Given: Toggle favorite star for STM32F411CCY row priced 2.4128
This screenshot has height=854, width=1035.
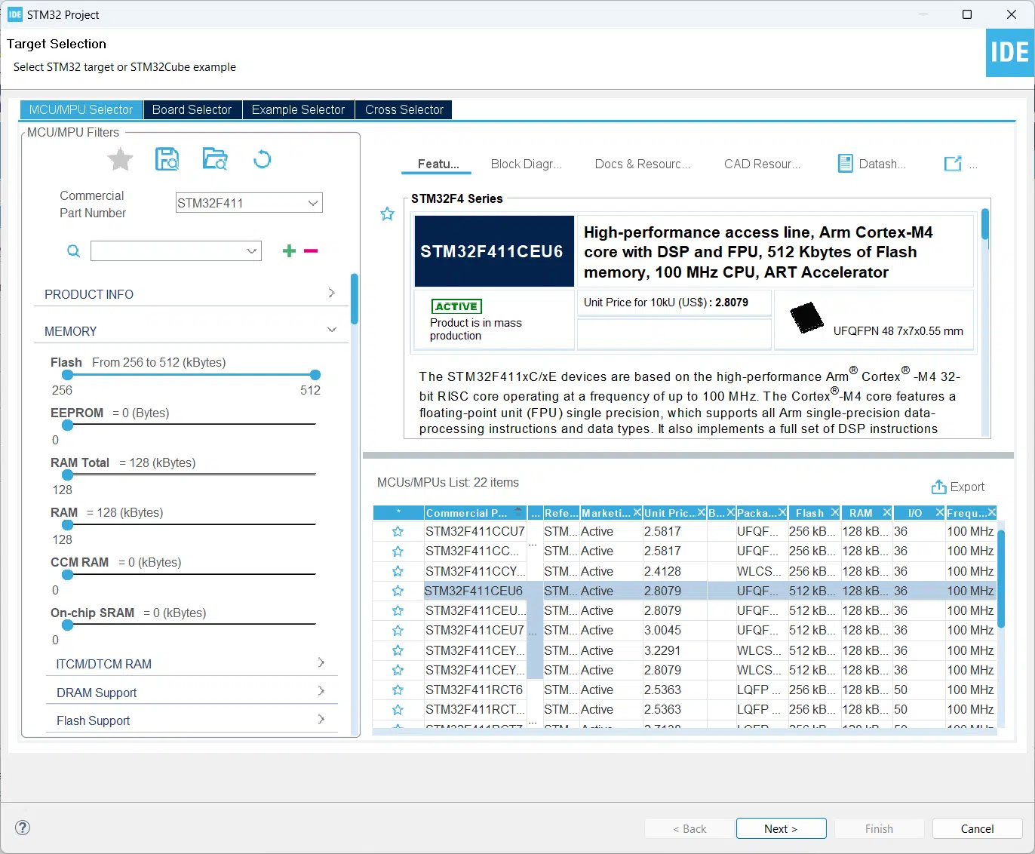Looking at the screenshot, I should (x=398, y=572).
